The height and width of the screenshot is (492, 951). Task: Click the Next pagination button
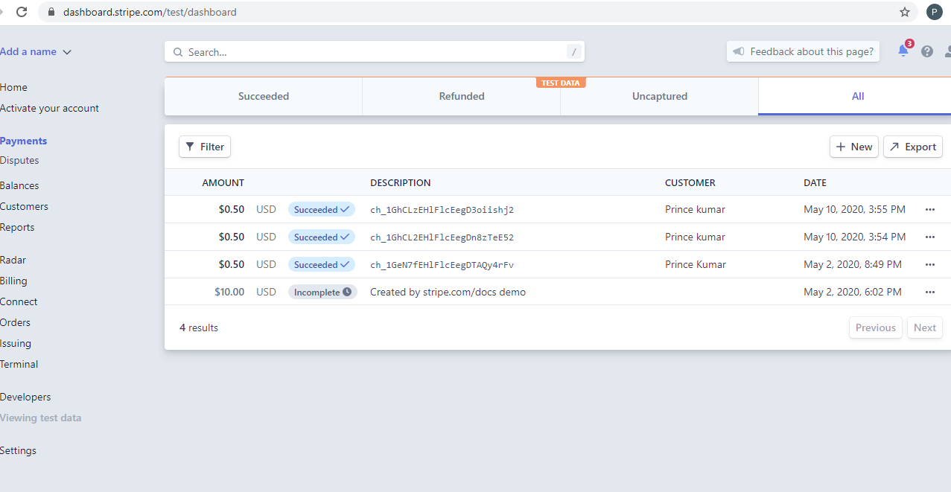click(x=925, y=328)
